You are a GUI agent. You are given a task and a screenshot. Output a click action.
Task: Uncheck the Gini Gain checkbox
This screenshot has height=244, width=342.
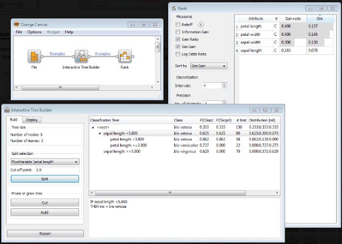(178, 46)
